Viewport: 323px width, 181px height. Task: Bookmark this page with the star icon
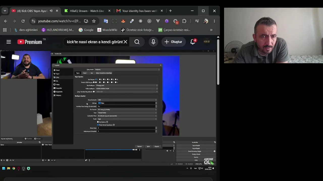tap(94, 21)
